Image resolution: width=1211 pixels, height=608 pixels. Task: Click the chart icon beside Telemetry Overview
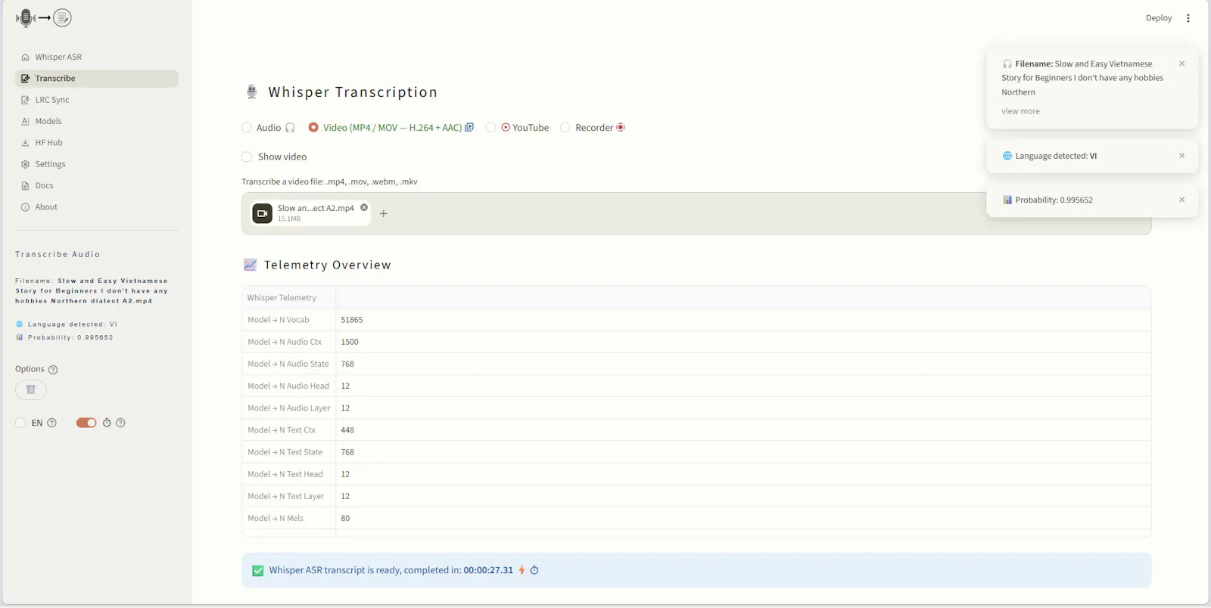tap(251, 265)
